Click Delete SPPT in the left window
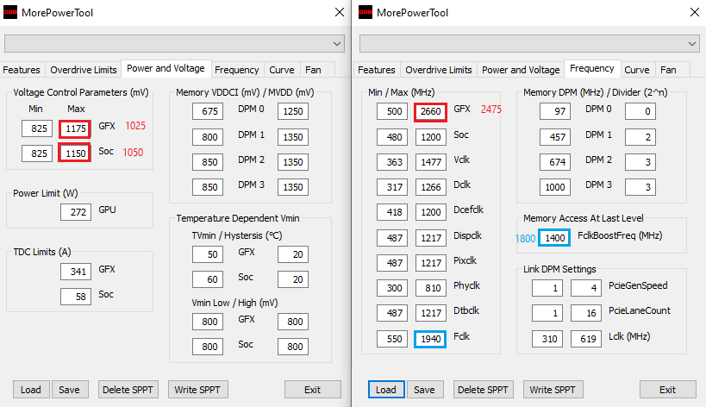Screen dimensions: 706x407 pos(128,390)
